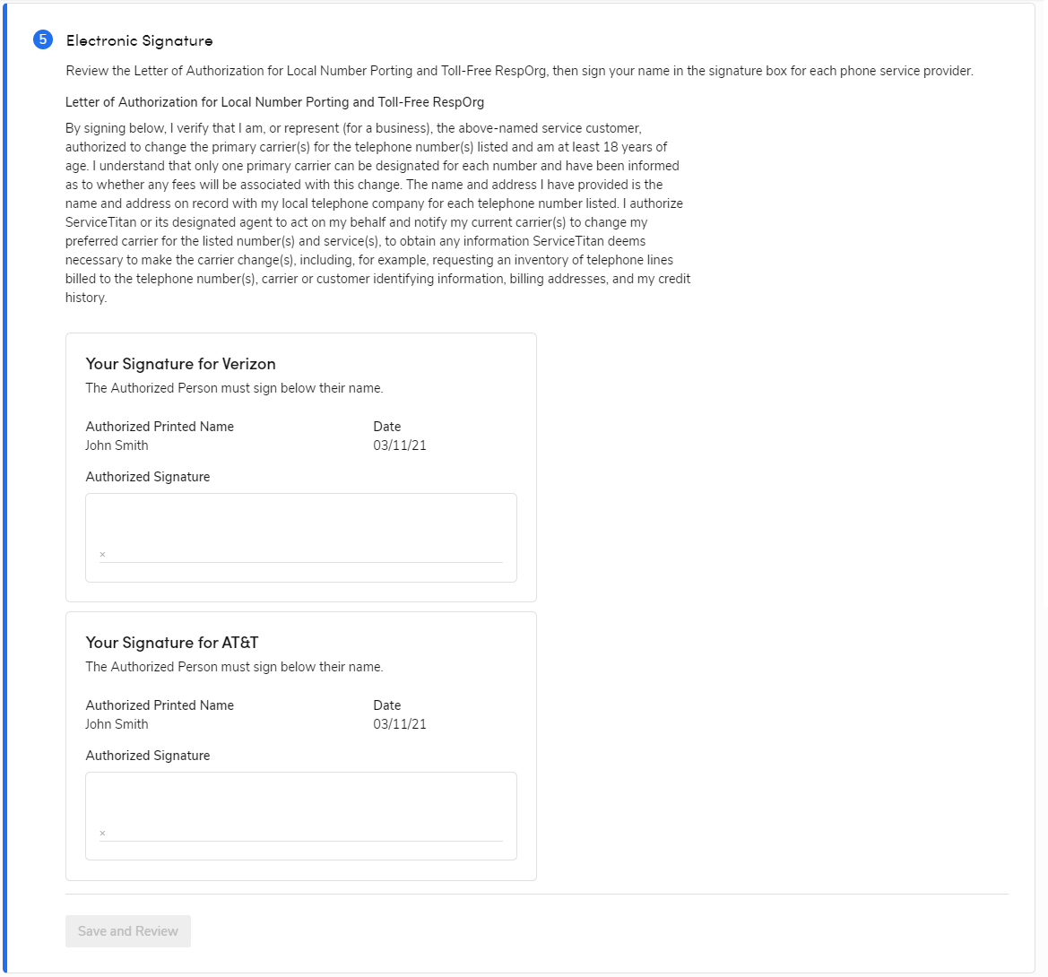This screenshot has width=1048, height=977.
Task: Click Authorized Printed Name label in AT&T card
Action: point(160,705)
